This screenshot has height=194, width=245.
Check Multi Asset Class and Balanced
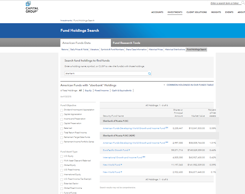click(62, 161)
